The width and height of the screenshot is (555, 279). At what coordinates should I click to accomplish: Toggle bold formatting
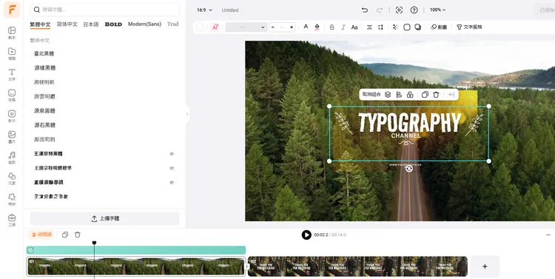point(332,27)
